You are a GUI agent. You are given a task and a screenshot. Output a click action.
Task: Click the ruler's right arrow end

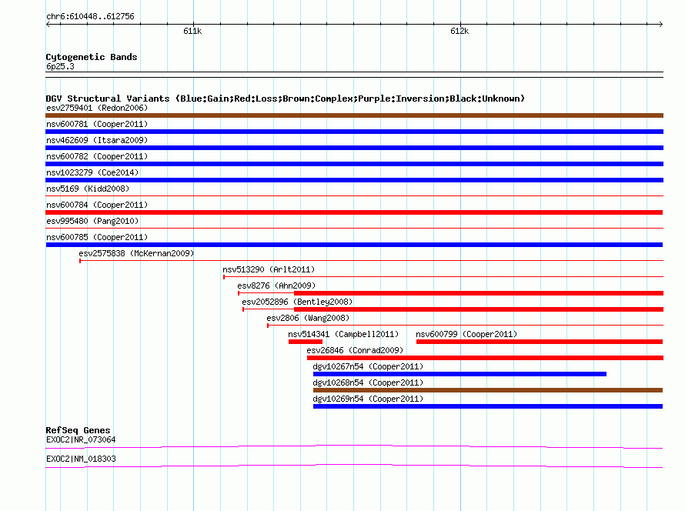click(660, 24)
